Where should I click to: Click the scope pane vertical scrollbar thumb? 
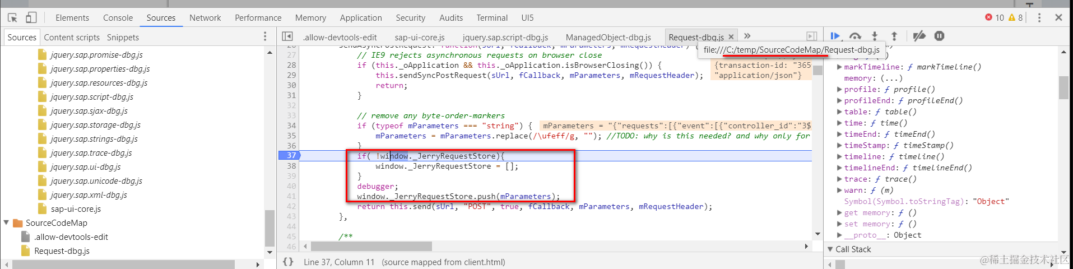[x=1063, y=87]
